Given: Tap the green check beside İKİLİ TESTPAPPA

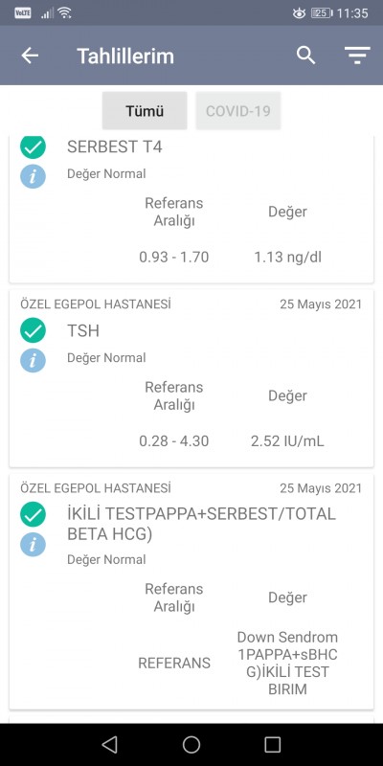Looking at the screenshot, I should point(33,514).
